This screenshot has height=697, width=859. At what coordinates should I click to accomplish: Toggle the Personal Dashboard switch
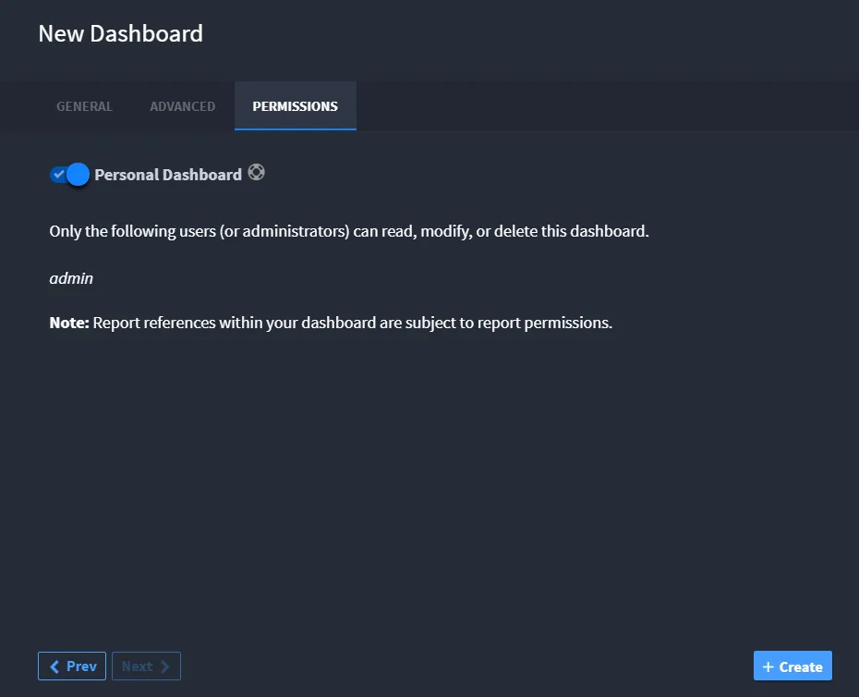tap(69, 175)
